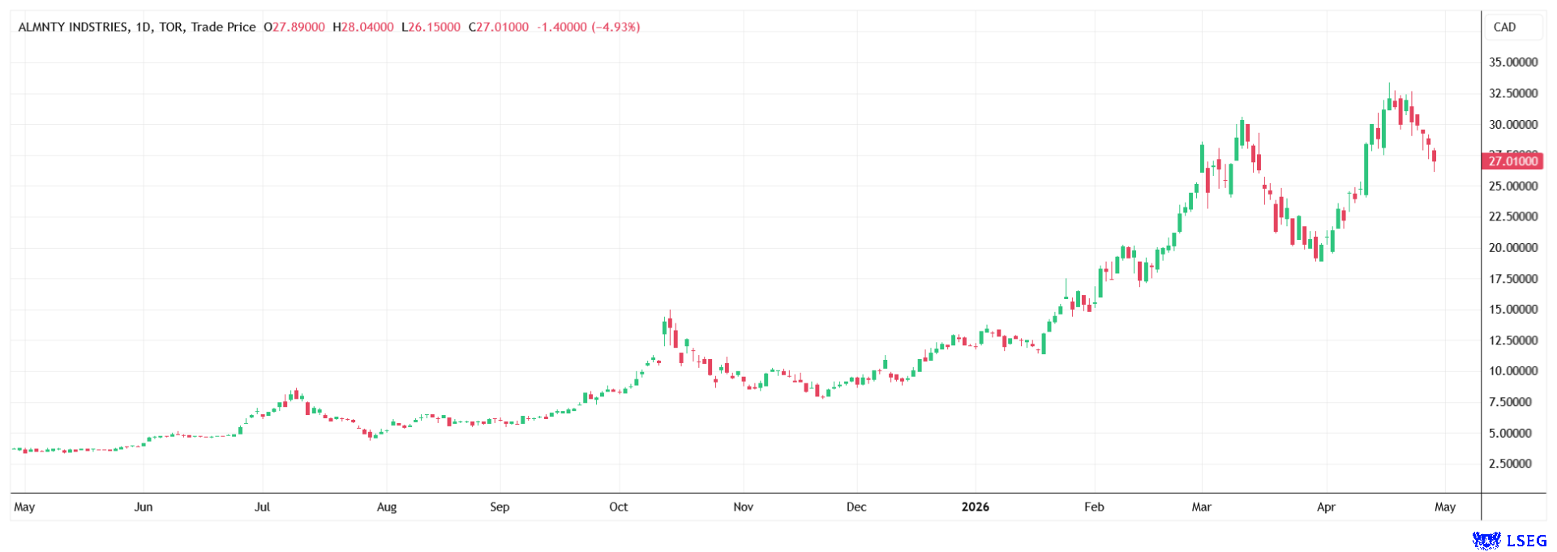This screenshot has width=1557, height=552.
Task: Select the Mar label on the time axis
Action: [1201, 507]
